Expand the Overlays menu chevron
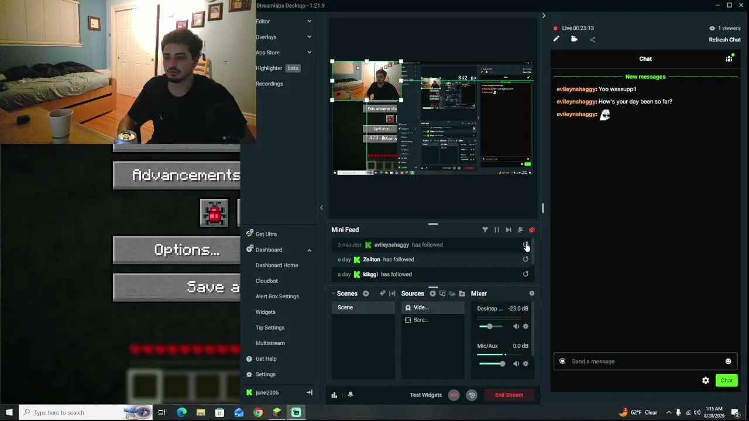The image size is (749, 421). pyautogui.click(x=309, y=37)
